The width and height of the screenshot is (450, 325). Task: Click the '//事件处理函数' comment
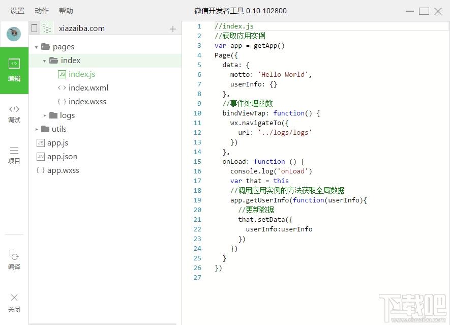point(248,103)
